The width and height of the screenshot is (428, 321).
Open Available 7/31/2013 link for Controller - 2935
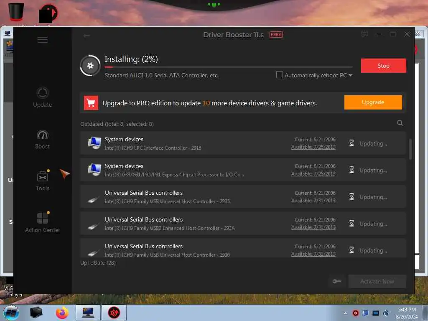(x=313, y=201)
